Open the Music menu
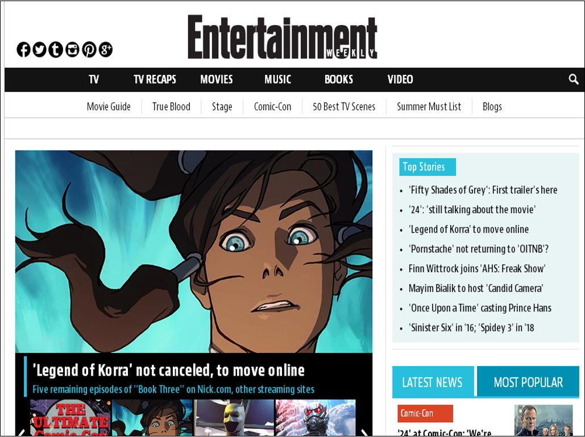This screenshot has height=437, width=585. click(x=277, y=80)
